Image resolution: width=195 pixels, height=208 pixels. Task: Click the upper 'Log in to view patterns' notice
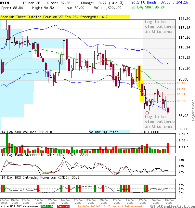click(x=160, y=27)
